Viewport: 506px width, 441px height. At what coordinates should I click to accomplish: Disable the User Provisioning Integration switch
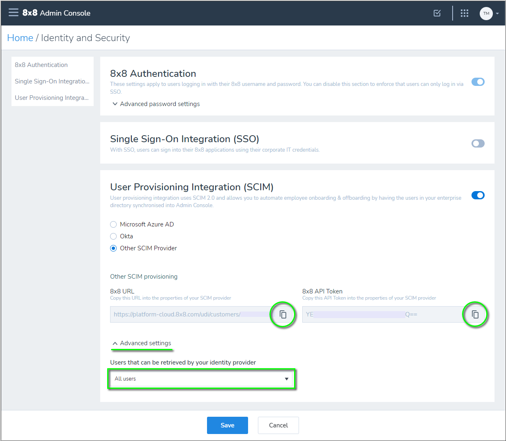478,195
